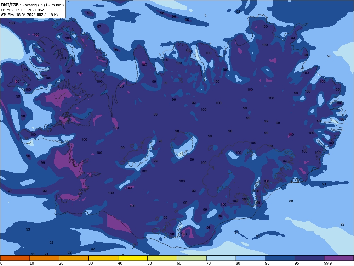Select the 20–30% amber legend swatch
This screenshot has height=266, width=354.
click(x=74, y=258)
